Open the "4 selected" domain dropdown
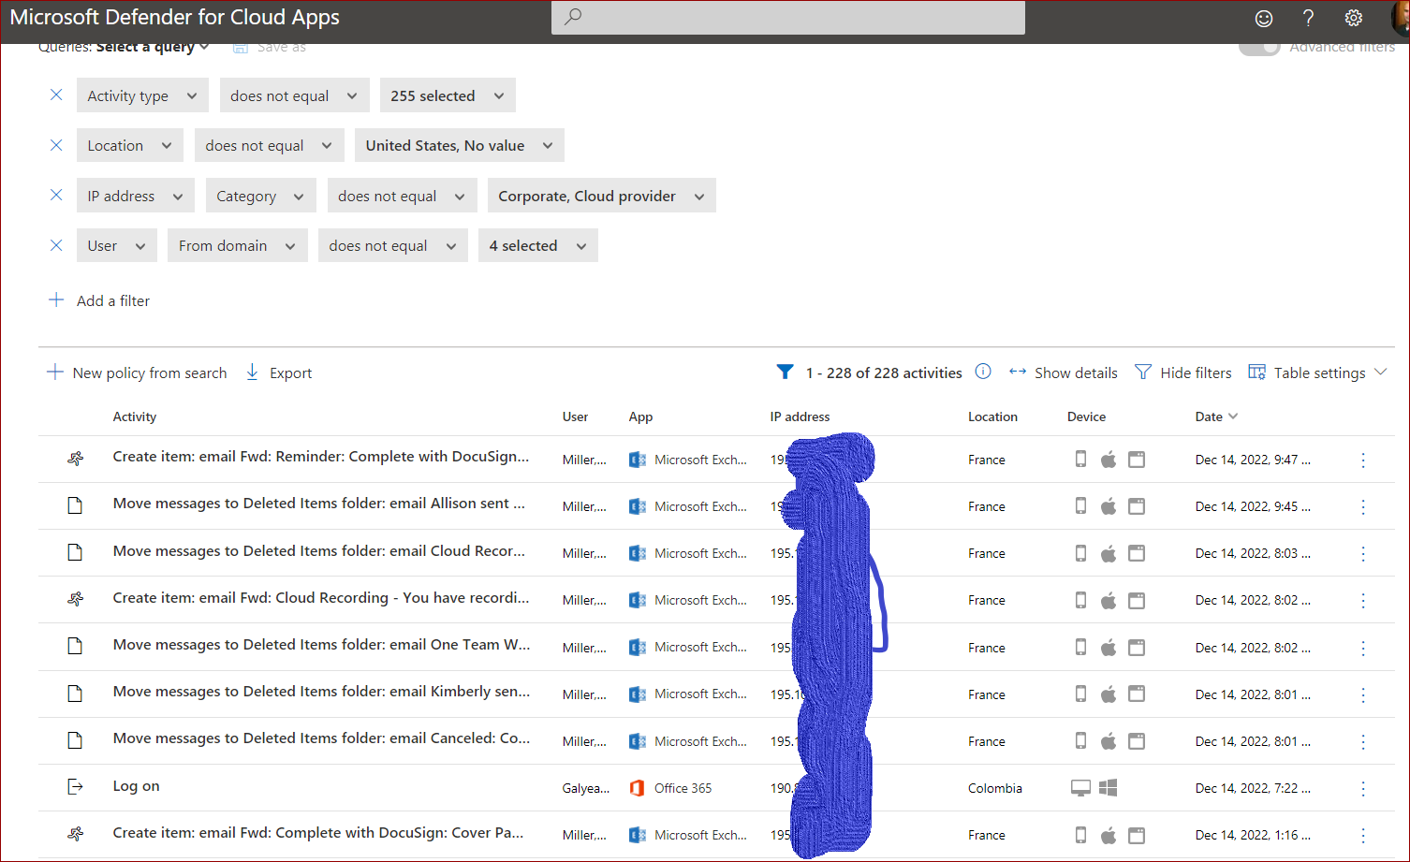 [x=537, y=245]
